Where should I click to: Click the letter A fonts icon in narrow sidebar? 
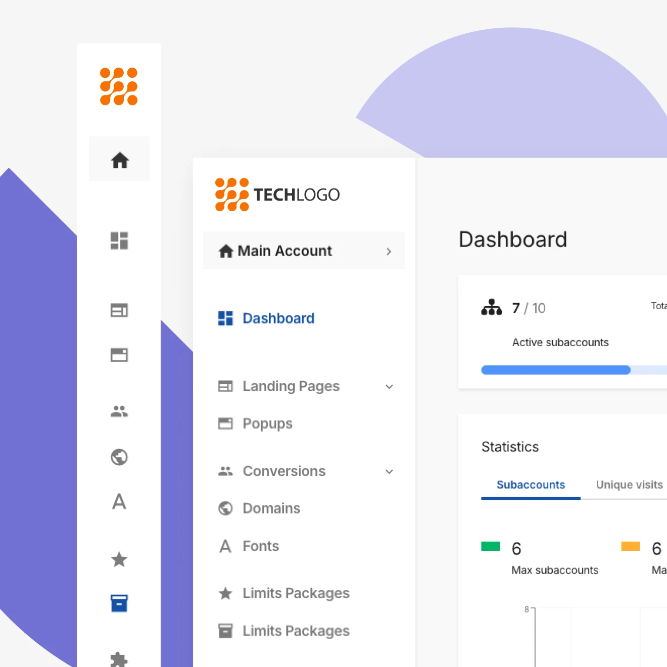coord(119,502)
